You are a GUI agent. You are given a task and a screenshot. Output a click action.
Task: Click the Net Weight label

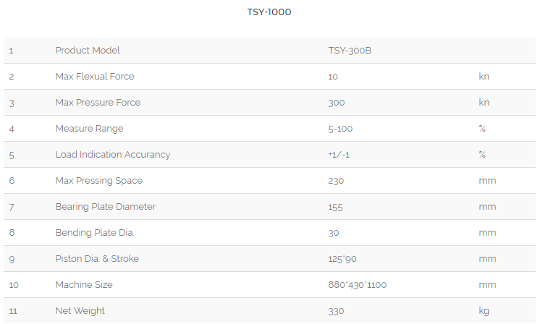tap(80, 311)
